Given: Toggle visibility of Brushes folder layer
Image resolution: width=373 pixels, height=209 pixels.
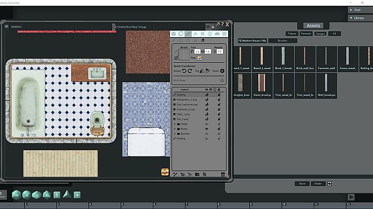Looking at the screenshot, I should click(206, 134).
